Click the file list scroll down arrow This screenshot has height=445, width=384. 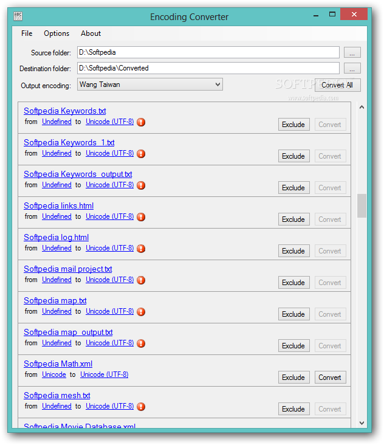tap(362, 423)
